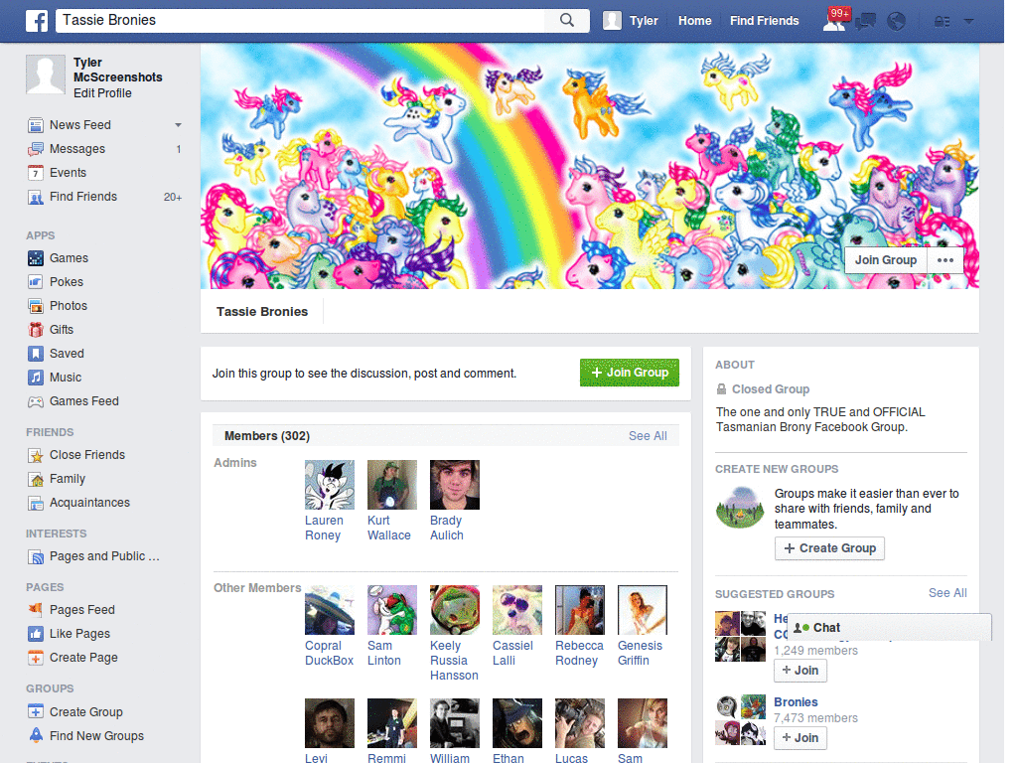
Task: Click the News Feed icon in sidebar
Action: [36, 125]
